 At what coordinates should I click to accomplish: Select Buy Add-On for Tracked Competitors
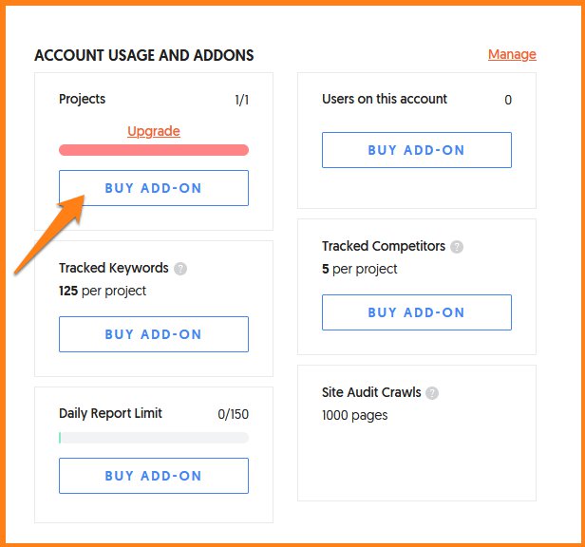(x=416, y=312)
